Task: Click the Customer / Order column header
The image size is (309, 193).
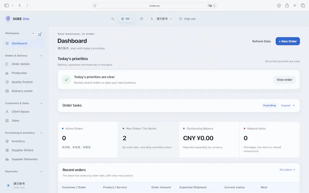Action: (74, 188)
